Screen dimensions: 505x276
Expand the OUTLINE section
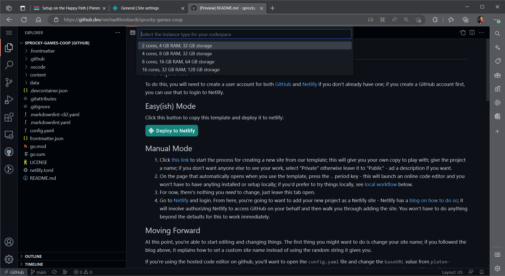point(33,256)
